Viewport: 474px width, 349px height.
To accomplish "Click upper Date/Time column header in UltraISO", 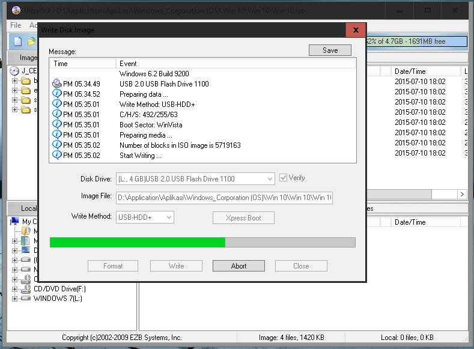I will 425,71.
